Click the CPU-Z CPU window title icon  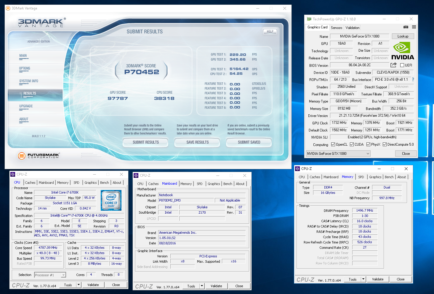[x=13, y=174]
